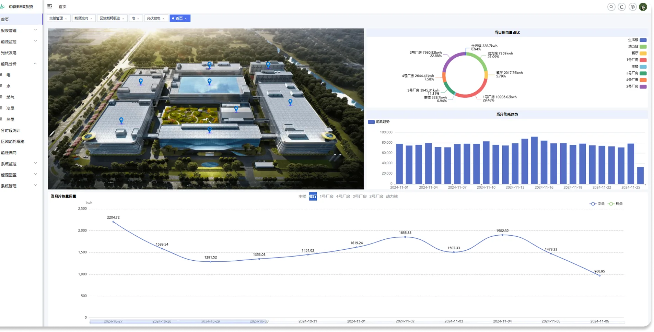Viewport: 654px width, 332px height.
Task: Close the active 首页 tab with its x
Action: (186, 19)
